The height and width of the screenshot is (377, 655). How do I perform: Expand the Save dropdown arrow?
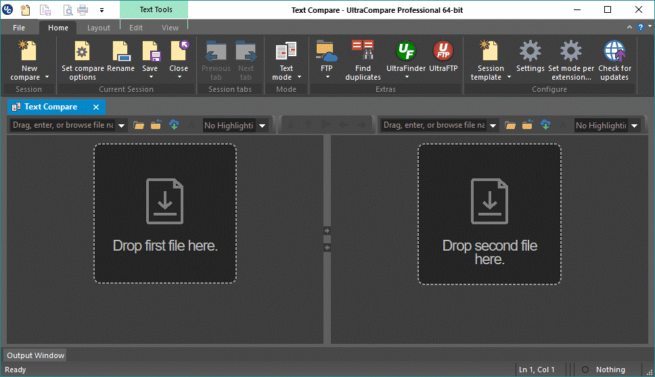click(x=151, y=77)
